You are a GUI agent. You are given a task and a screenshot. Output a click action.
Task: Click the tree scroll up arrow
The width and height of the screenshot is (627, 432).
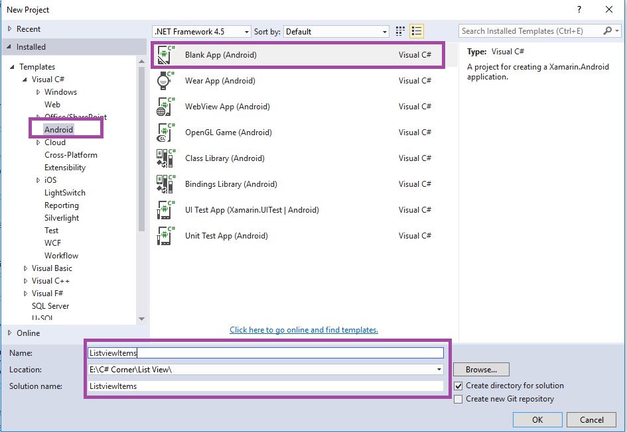[x=141, y=62]
